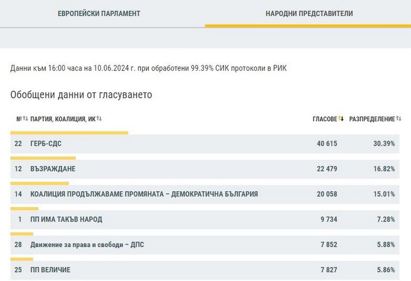Click the yellow bar above ПП ИМА ТАКЪВ НАРОД

[x=24, y=209]
